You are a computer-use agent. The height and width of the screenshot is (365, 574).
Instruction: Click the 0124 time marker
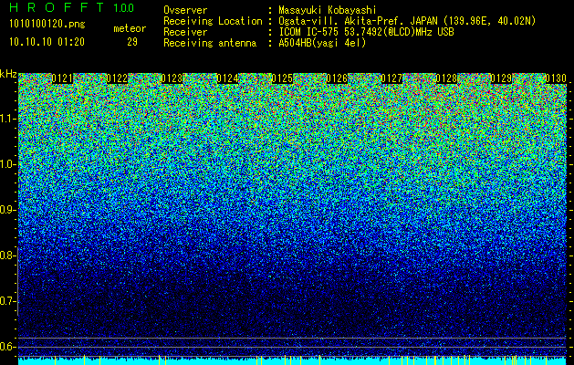(x=227, y=78)
